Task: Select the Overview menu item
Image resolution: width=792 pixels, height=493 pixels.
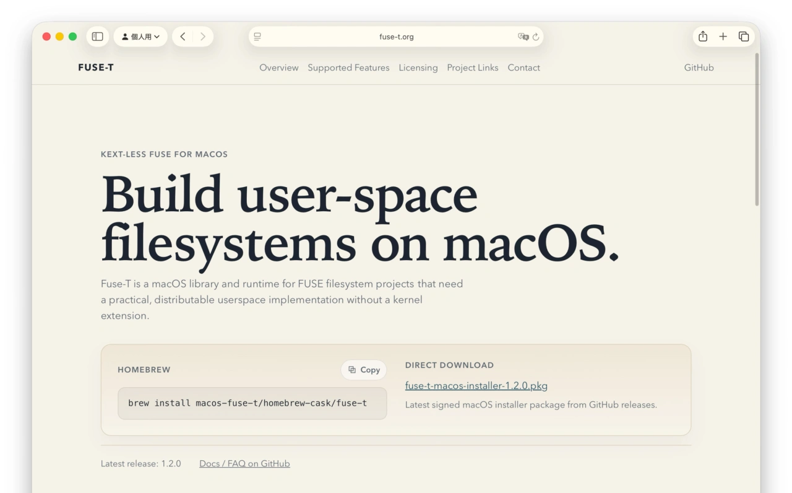Action: [x=278, y=68]
